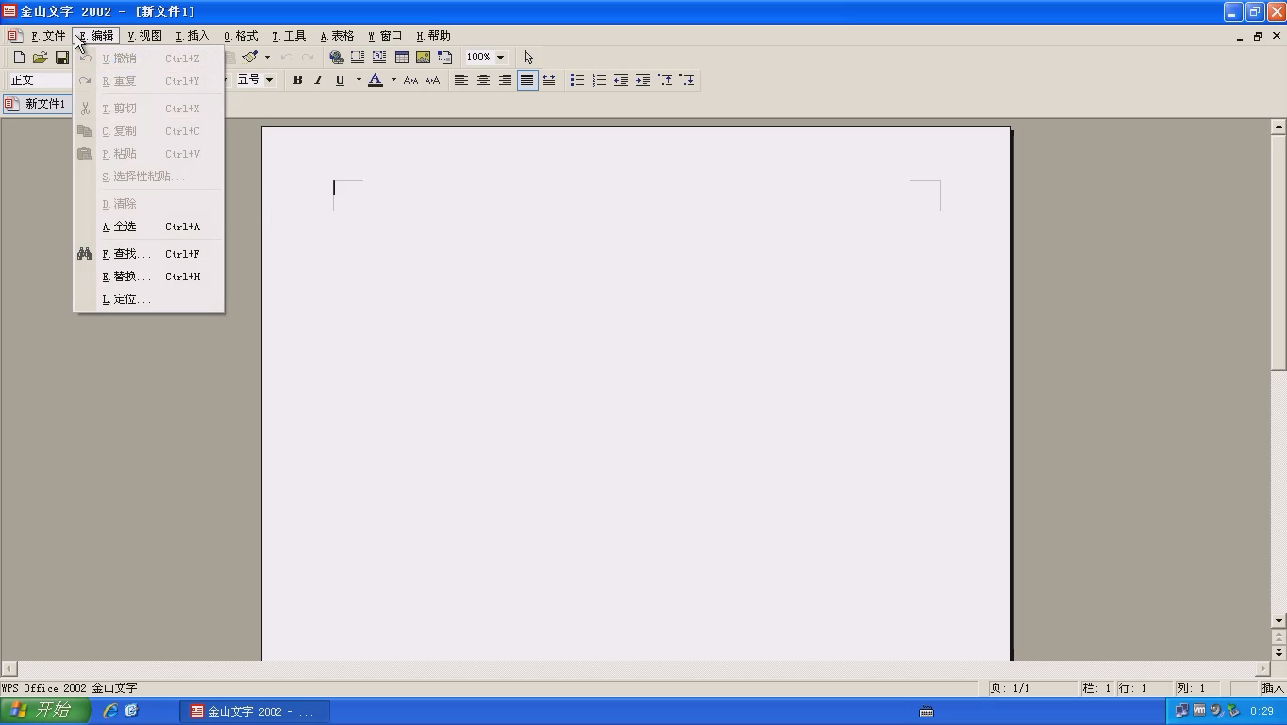Create a new blank document from toolbar
The image size is (1287, 725).
(x=19, y=58)
